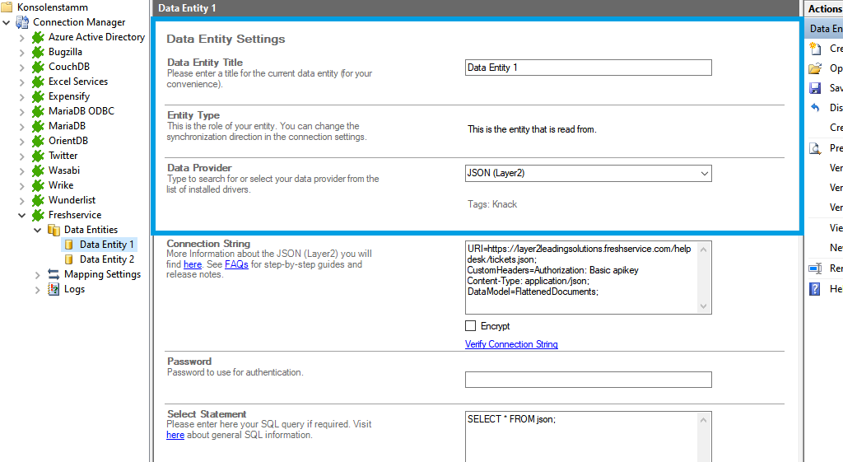Screen dimensions: 843x462
Task: Click the Konsolenstamm folder icon
Action: click(7, 7)
